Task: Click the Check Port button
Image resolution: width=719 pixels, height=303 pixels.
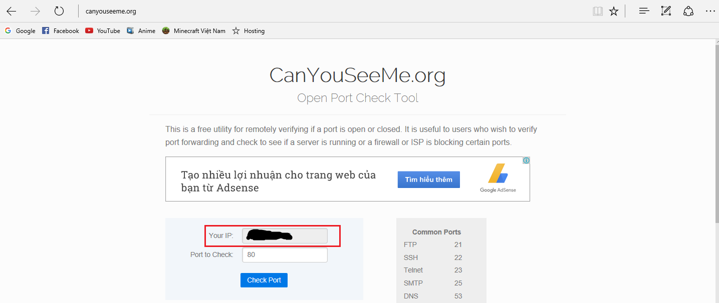Action: (x=264, y=280)
